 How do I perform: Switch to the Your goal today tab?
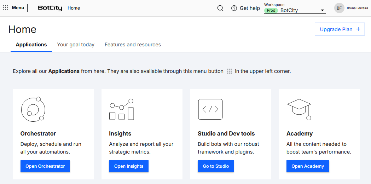point(76,45)
